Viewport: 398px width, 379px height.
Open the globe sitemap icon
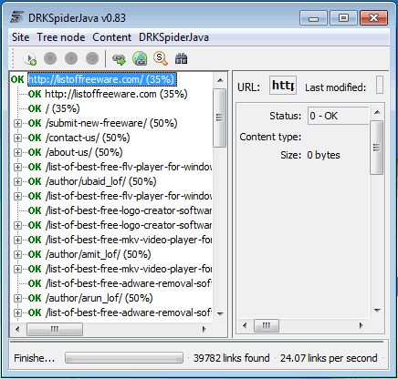140,58
